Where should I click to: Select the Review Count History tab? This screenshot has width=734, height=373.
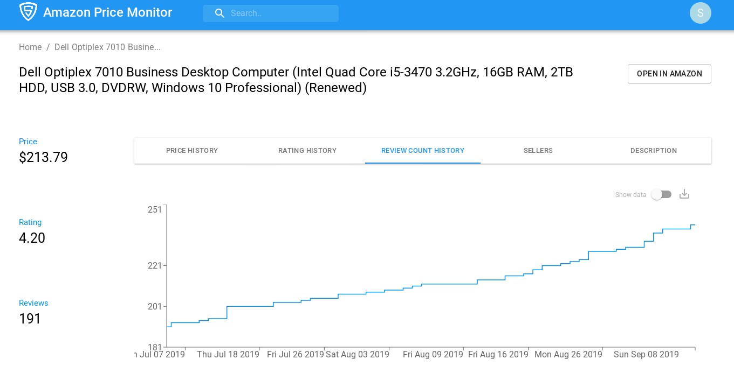click(x=423, y=151)
